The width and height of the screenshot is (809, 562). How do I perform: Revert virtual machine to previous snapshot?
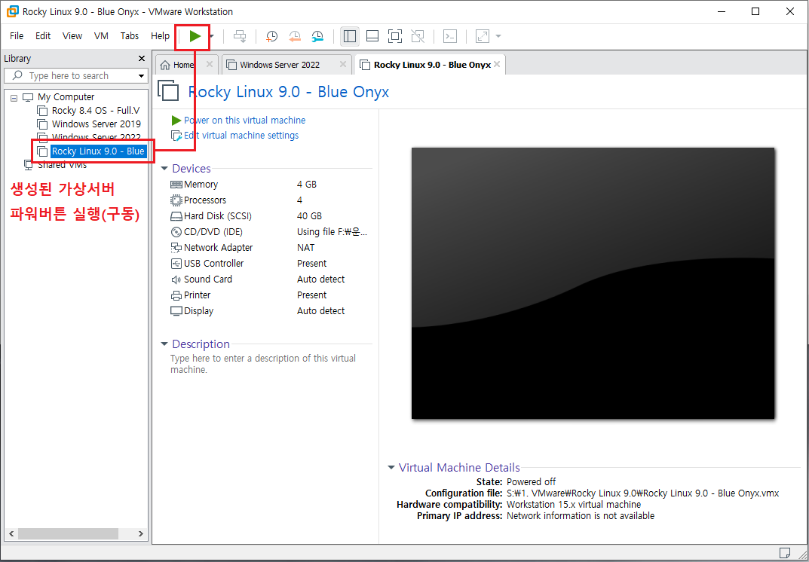coord(295,36)
